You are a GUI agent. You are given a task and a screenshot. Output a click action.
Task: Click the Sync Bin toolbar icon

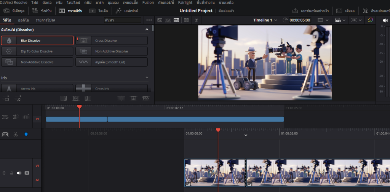pyautogui.click(x=35, y=11)
